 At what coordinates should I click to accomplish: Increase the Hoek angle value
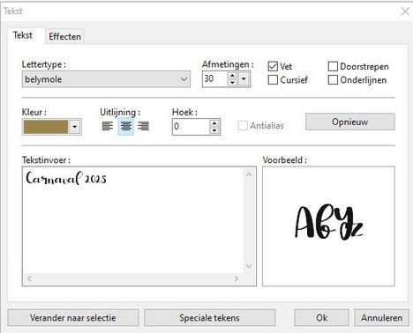214,123
